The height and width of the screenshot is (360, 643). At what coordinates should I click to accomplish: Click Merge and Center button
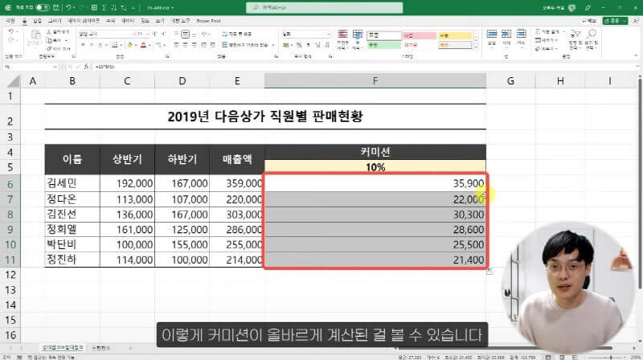245,45
